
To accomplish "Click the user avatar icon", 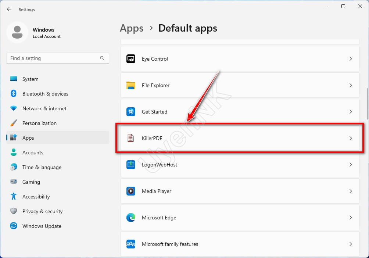I will pos(17,32).
